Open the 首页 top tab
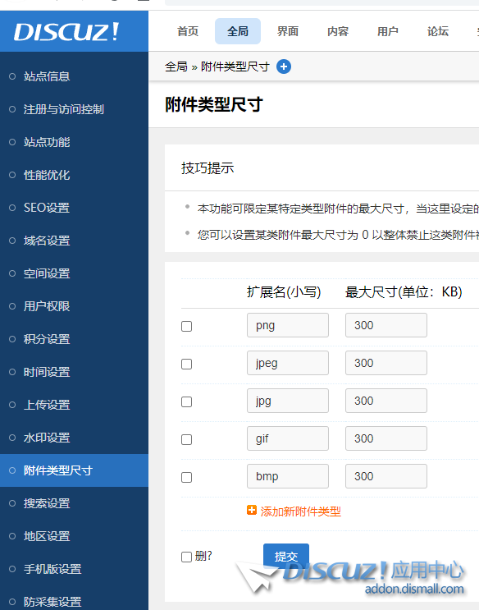 (x=188, y=31)
